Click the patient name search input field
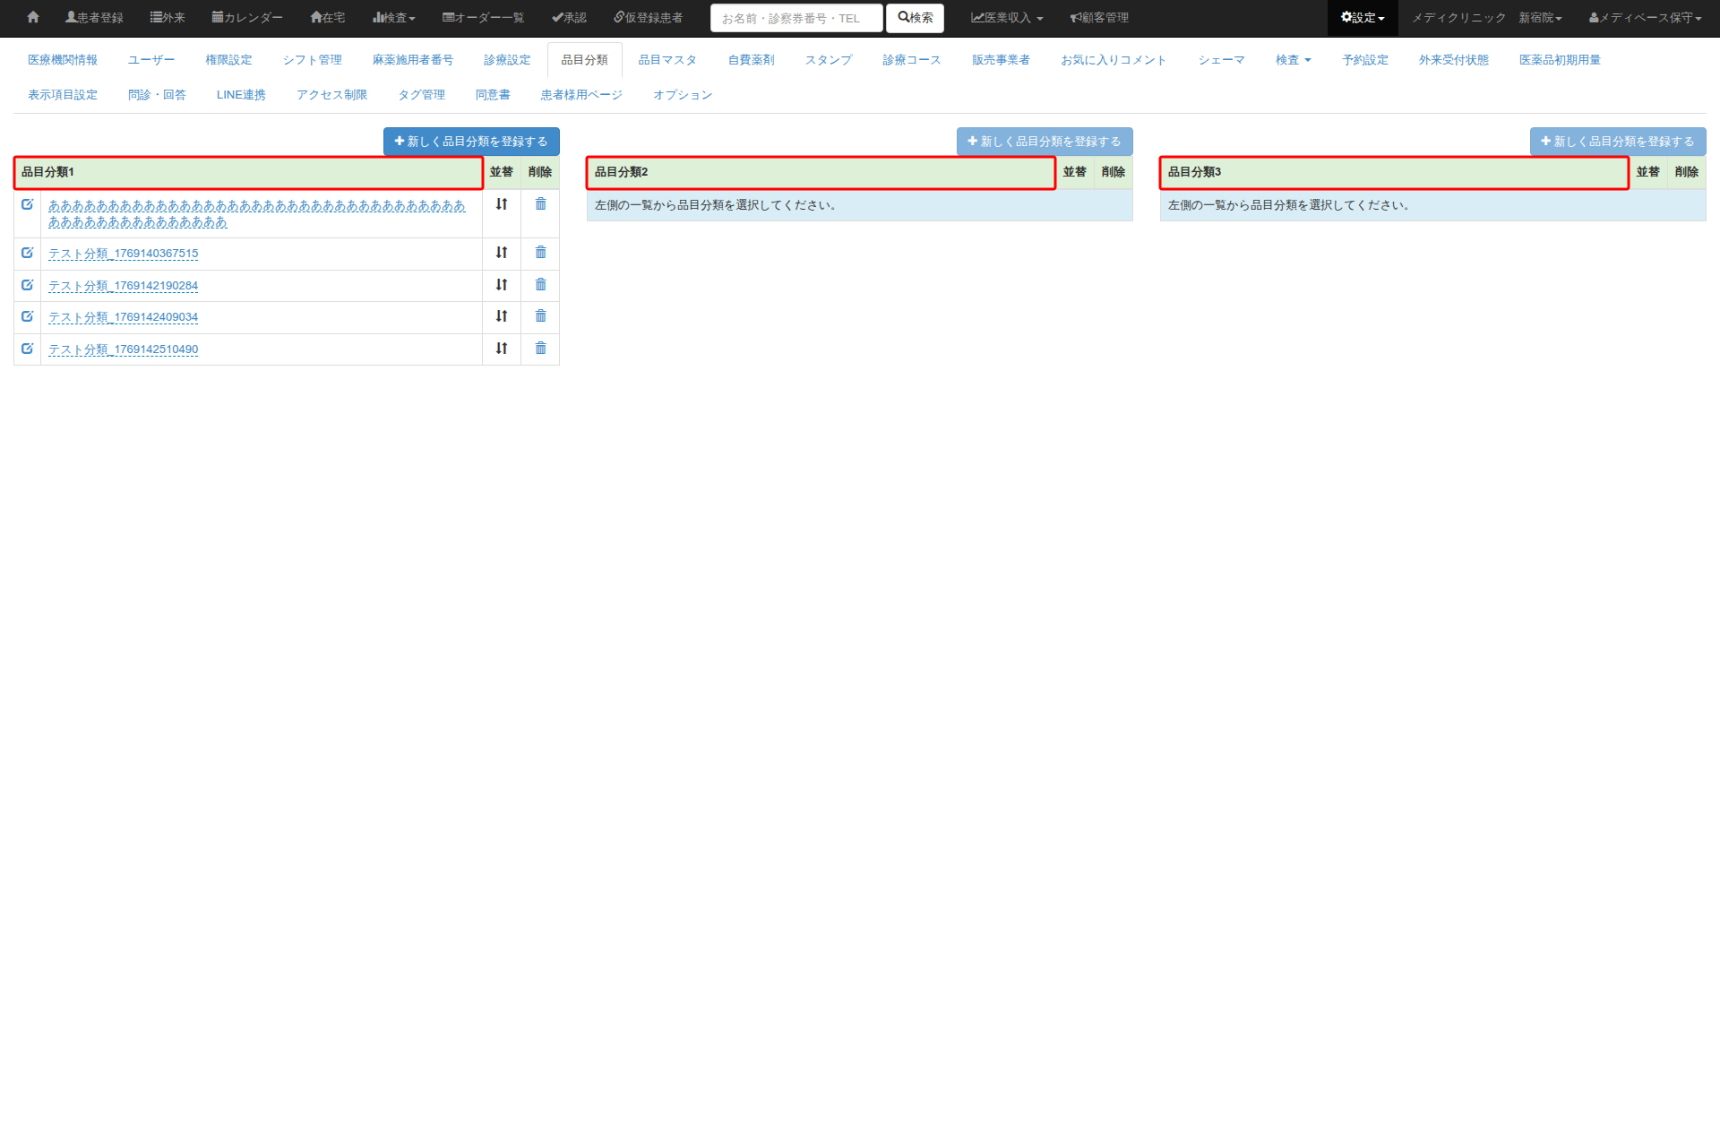Viewport: 1720px width, 1147px height. [x=795, y=18]
